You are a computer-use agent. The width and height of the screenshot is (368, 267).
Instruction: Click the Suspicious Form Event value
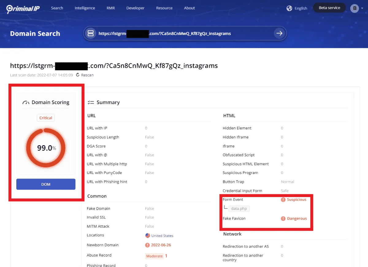coord(297,199)
